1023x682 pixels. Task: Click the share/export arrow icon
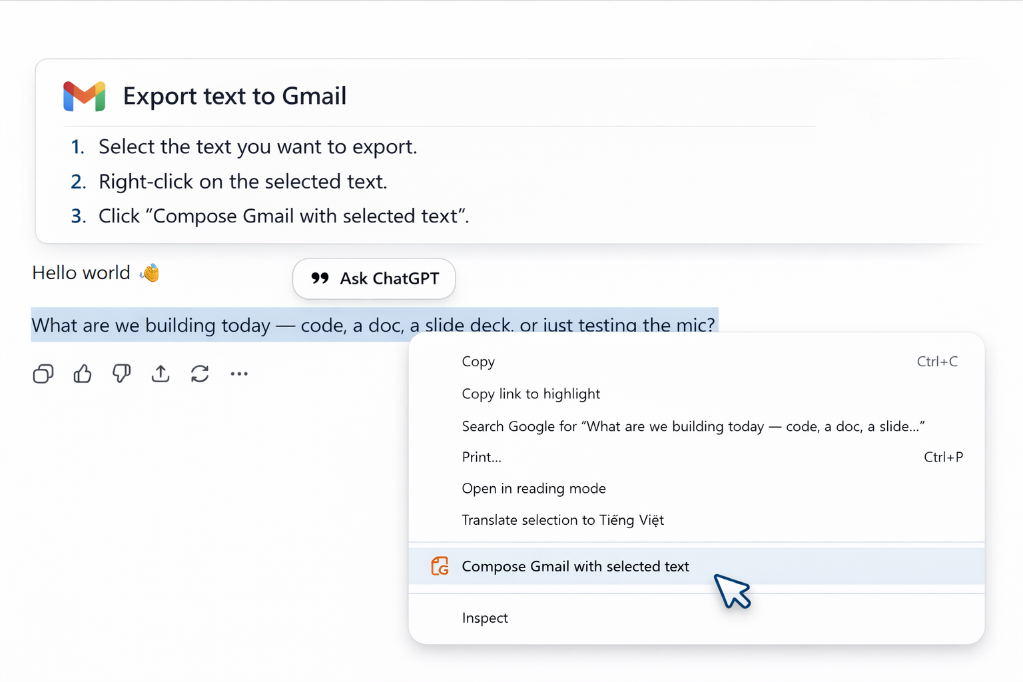point(160,374)
